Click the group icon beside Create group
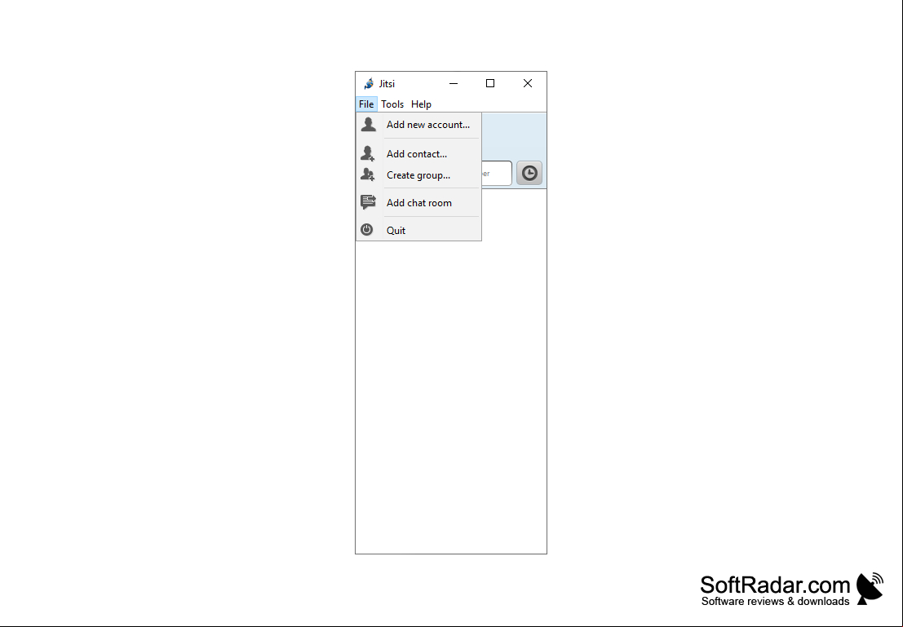Viewport: 903px width, 627px height. (x=367, y=174)
